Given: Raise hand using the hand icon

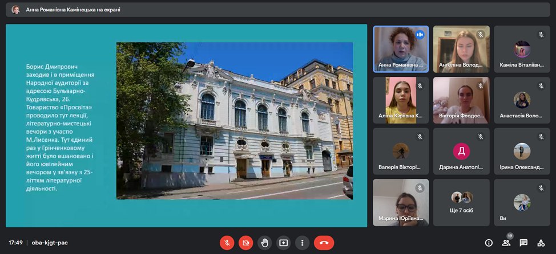Looking at the screenshot, I should coord(264,242).
